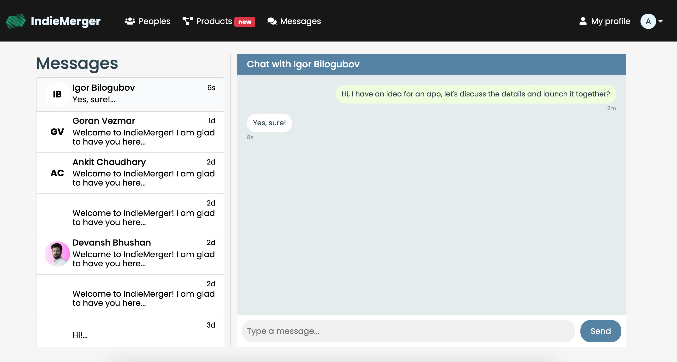Select the Ankit Chaudhary conversation
This screenshot has height=362, width=677.
tap(130, 173)
